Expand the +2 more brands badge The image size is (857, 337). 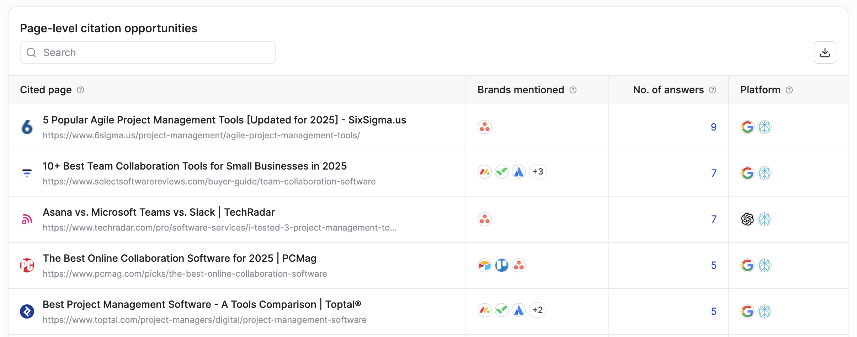[x=538, y=310]
